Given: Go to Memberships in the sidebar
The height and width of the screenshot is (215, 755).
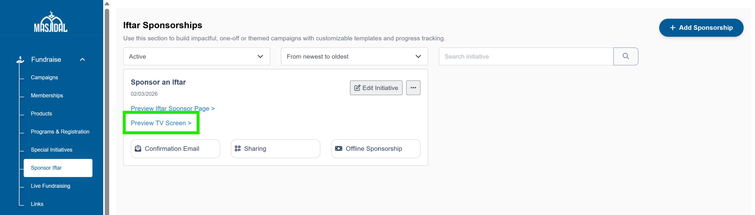Looking at the screenshot, I should [x=47, y=96].
